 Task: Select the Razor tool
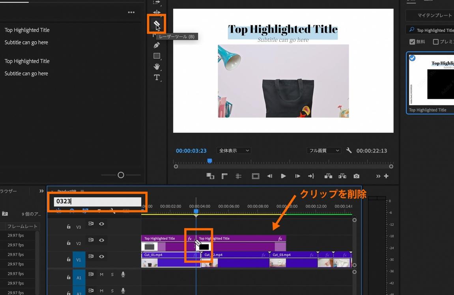click(x=157, y=23)
